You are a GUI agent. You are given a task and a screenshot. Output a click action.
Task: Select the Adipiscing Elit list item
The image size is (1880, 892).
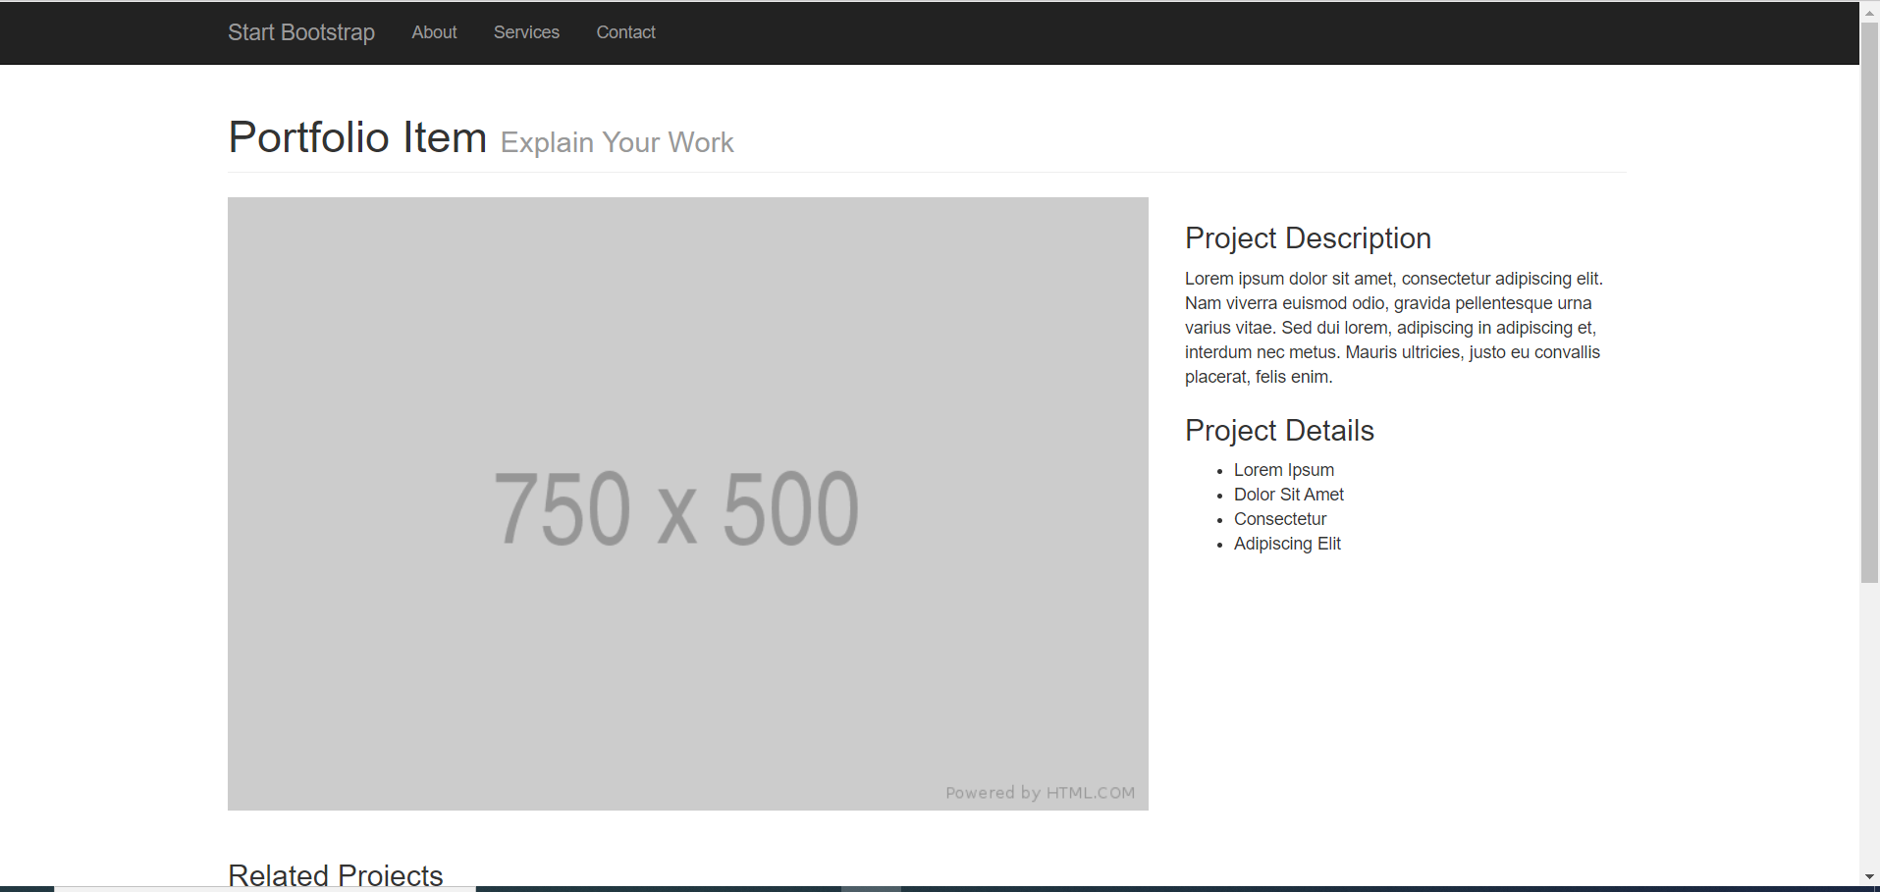(1286, 544)
